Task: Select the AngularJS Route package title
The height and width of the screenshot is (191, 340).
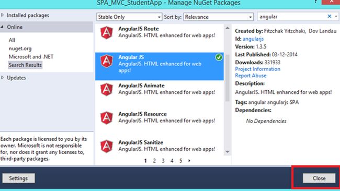Action: point(139,29)
